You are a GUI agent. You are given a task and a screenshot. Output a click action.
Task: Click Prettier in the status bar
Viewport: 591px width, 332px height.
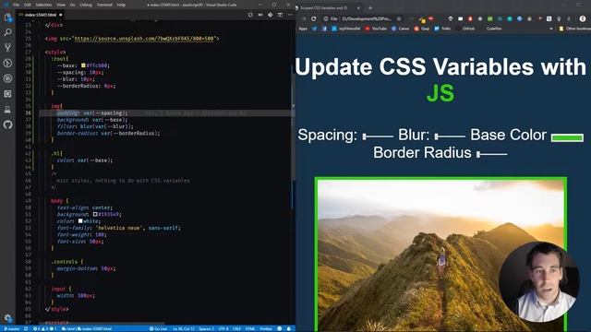(266, 328)
